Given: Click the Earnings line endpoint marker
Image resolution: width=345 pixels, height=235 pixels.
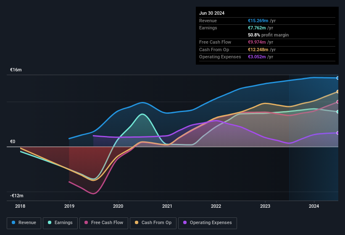Looking at the screenshot, I should pyautogui.click(x=338, y=112).
